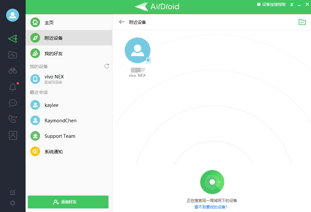Open the phone calls icon
This screenshot has height=212, width=311.
pyautogui.click(x=13, y=119)
